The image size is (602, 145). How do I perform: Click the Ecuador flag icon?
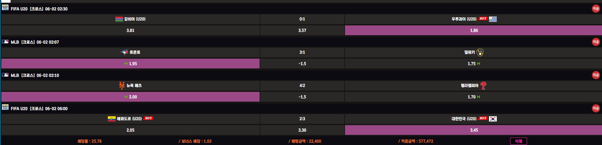(112, 119)
